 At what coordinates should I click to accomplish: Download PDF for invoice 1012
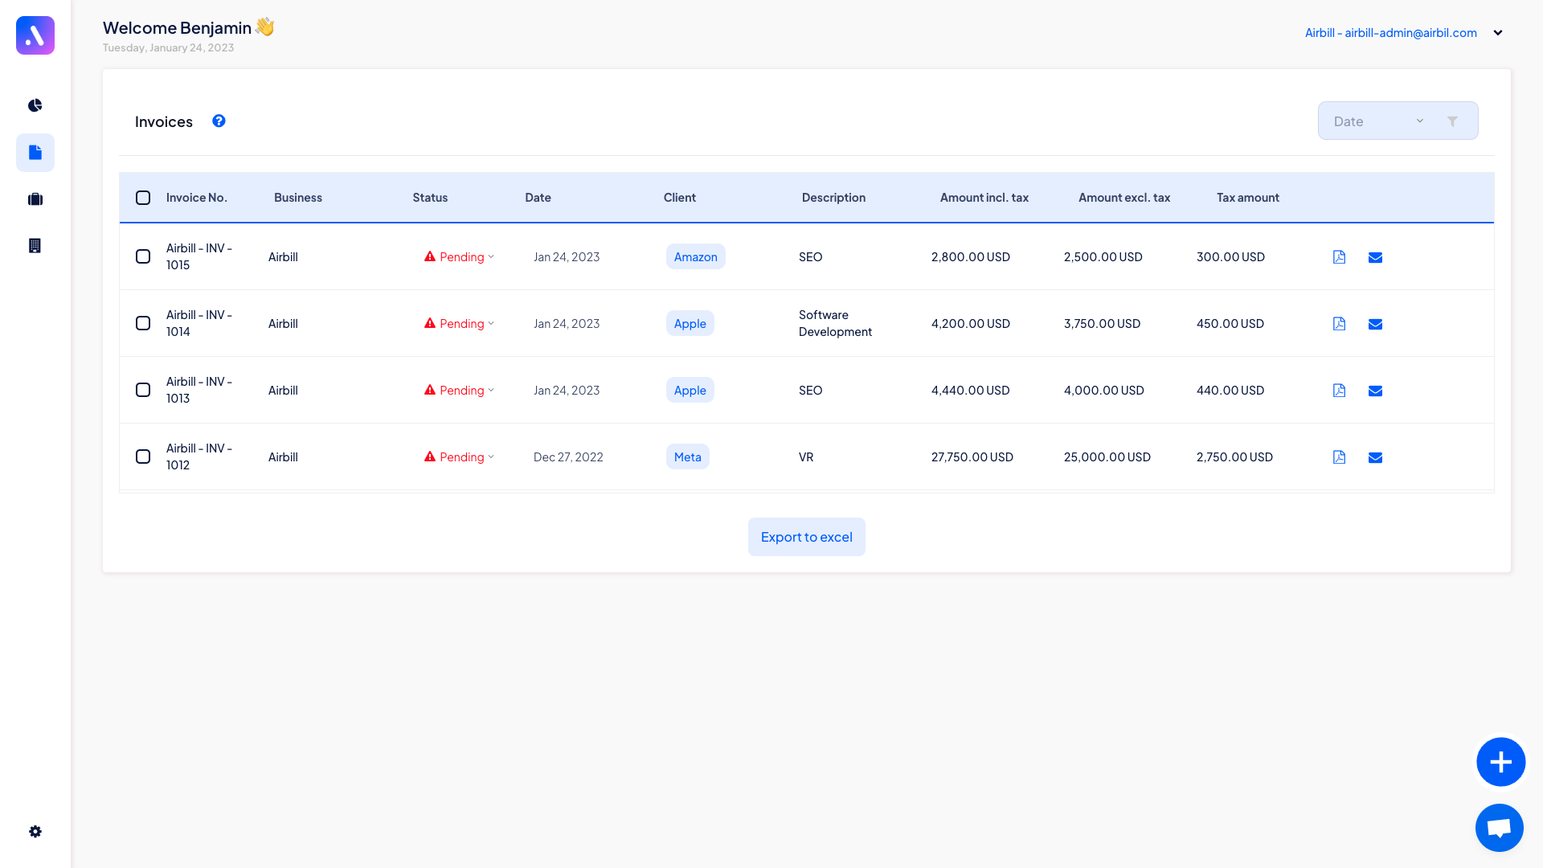tap(1339, 457)
